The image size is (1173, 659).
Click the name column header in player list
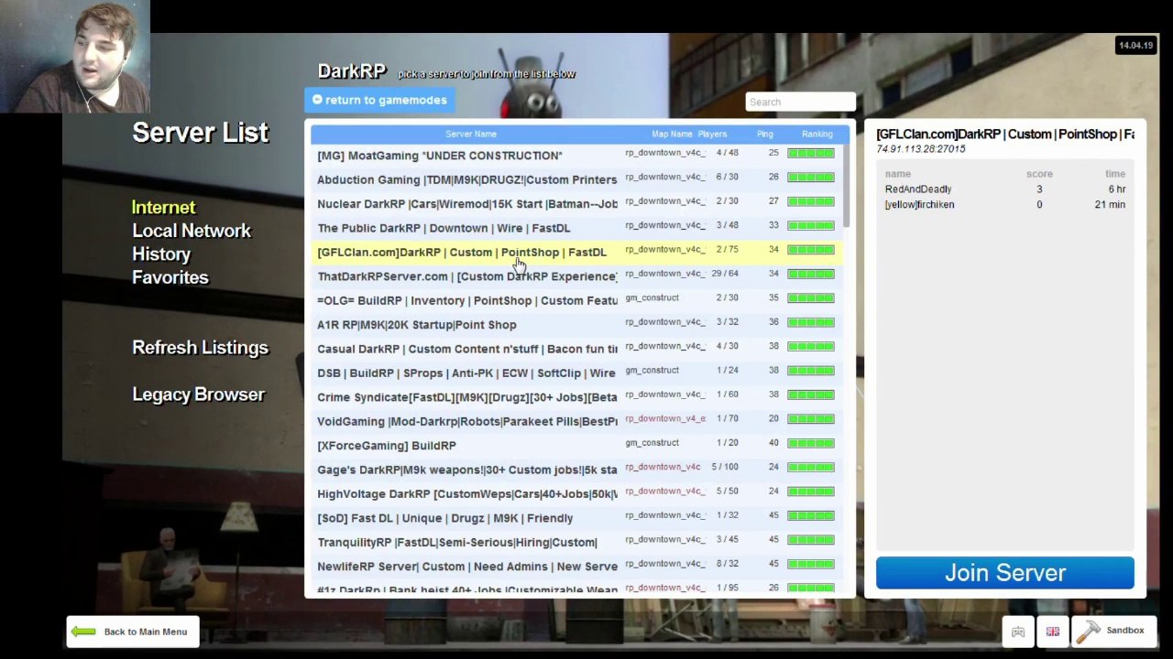(x=898, y=174)
